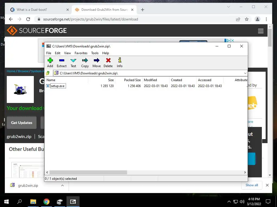Sort by the Created column header
Screen dimensions: 277x207
click(x=183, y=80)
